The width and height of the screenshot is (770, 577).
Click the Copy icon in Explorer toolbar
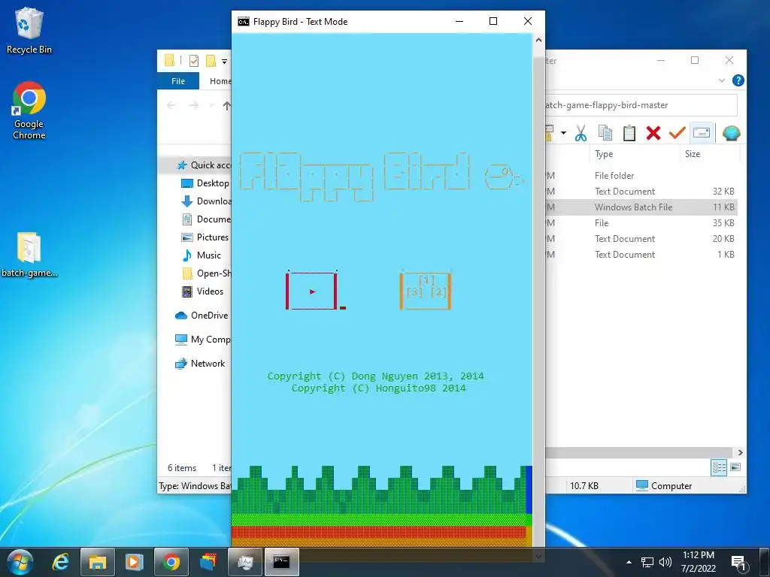point(605,133)
